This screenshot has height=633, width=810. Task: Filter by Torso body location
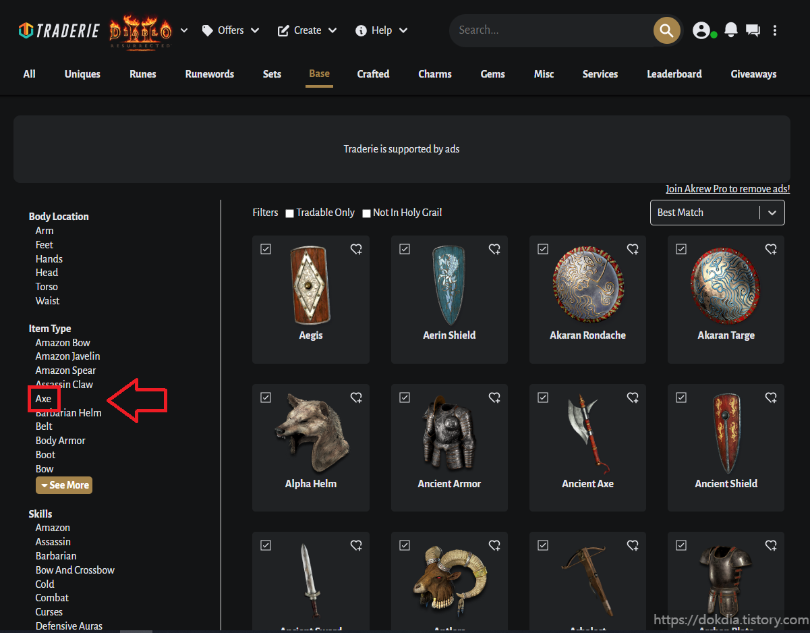[47, 287]
